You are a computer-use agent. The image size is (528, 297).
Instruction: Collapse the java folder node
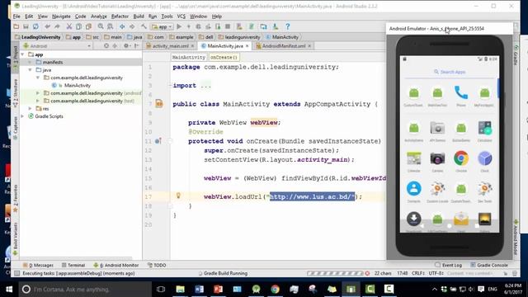pos(31,69)
